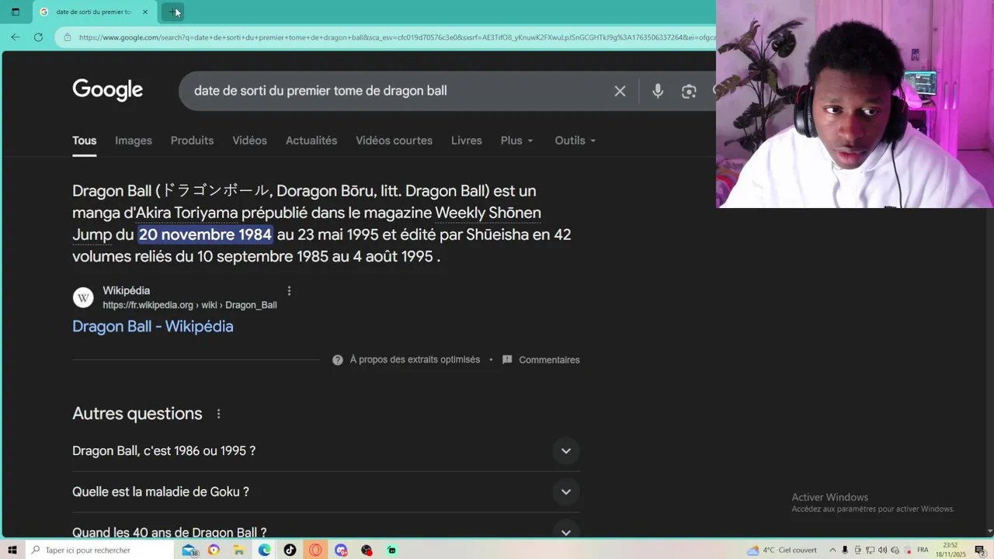994x559 pixels.
Task: Click À propos des extraits optimisés
Action: coord(415,359)
